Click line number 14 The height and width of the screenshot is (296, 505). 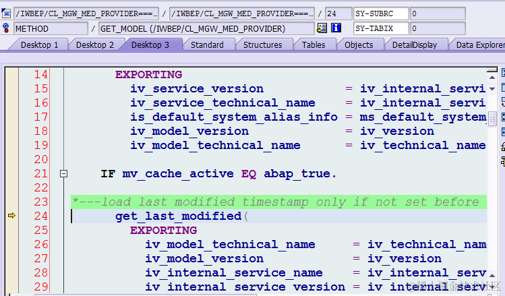pos(41,74)
